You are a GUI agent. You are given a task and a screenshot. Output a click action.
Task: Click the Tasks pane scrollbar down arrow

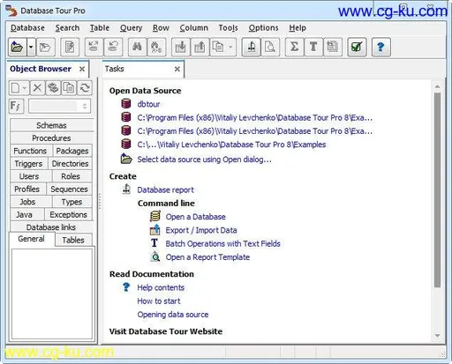[x=437, y=336]
